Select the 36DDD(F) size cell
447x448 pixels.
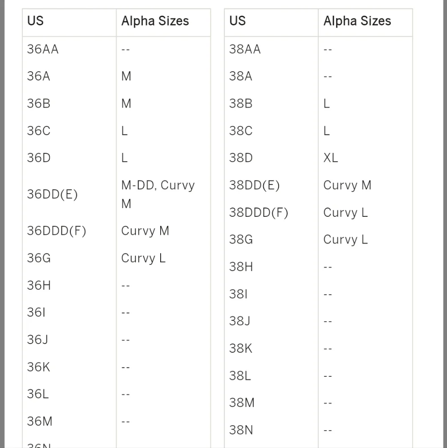pos(56,231)
